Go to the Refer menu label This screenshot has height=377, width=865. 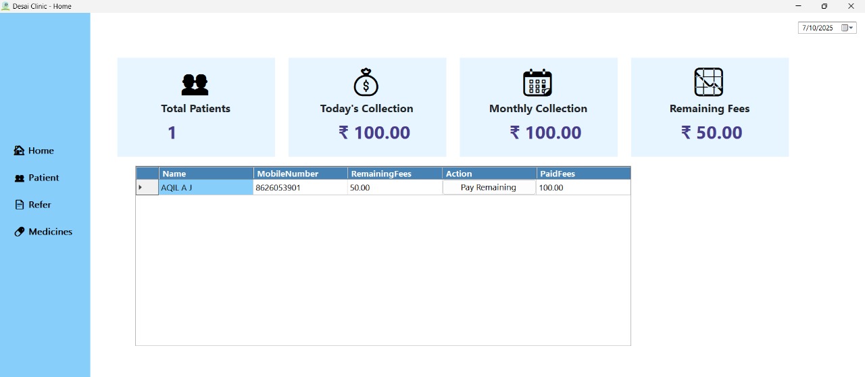(40, 205)
